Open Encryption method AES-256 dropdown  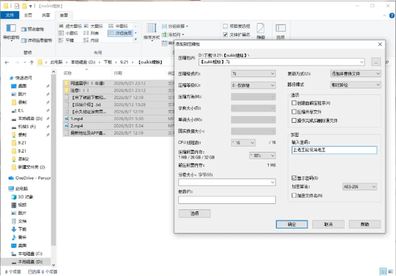(x=360, y=186)
